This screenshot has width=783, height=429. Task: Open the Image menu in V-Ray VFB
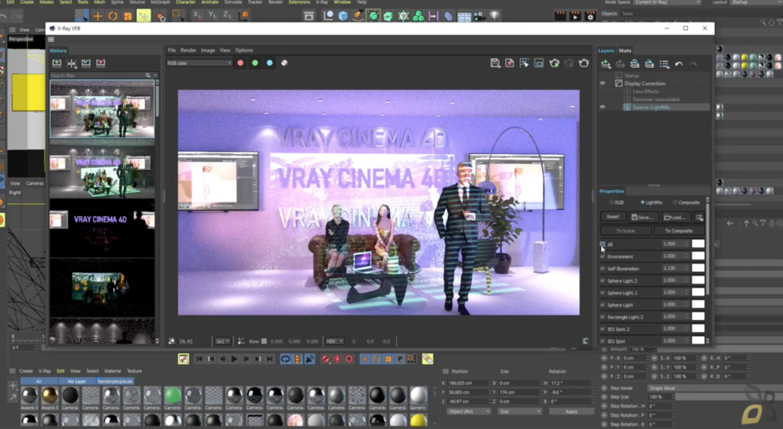pyautogui.click(x=208, y=50)
